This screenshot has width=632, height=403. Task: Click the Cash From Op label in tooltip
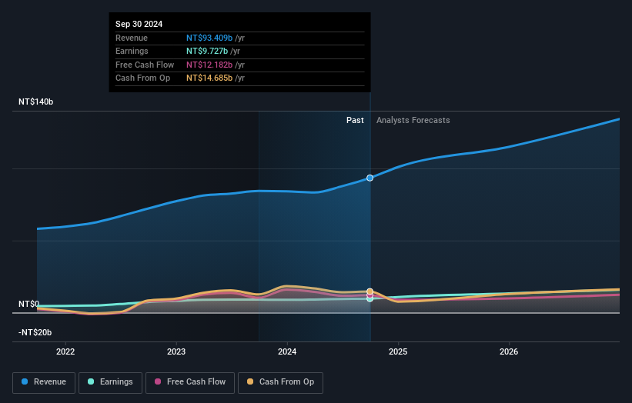click(142, 78)
